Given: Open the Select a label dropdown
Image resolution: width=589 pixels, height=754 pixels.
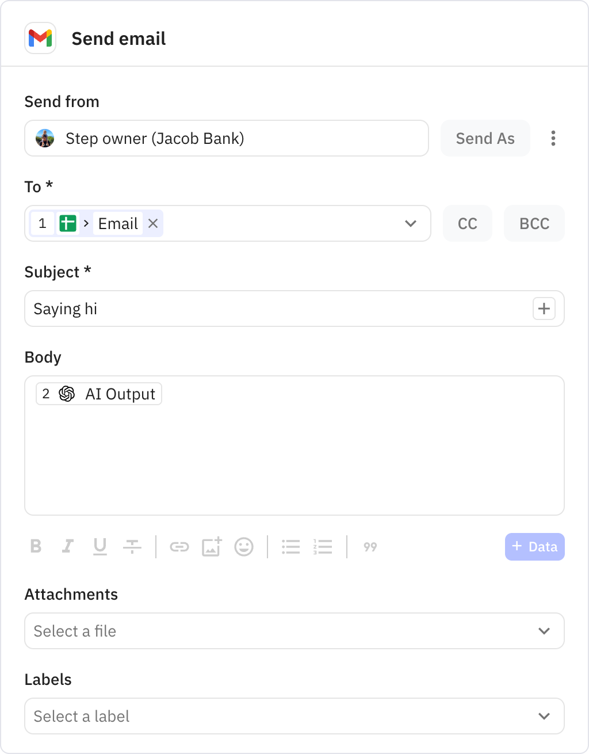Looking at the screenshot, I should pos(544,716).
